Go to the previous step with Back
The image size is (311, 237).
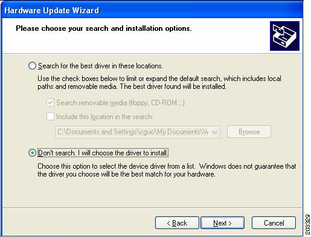177,223
